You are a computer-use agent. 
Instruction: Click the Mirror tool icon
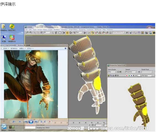click(x=128, y=33)
